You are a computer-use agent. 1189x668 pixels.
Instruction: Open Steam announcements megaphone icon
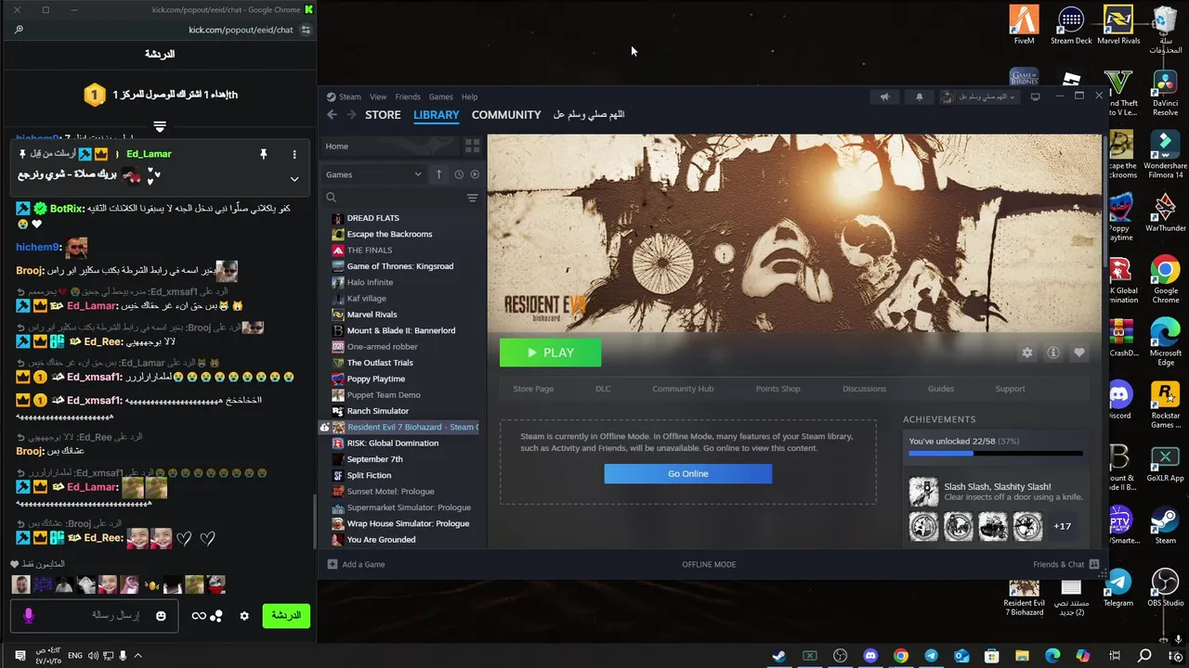(885, 96)
